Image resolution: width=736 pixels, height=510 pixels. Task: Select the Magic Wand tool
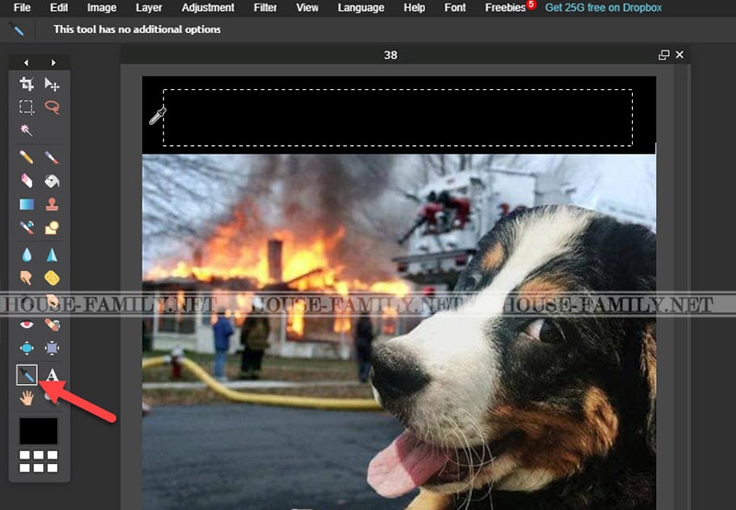point(27,130)
